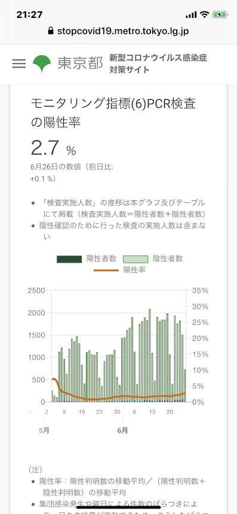237x514 pixels.
Task: Tap the green Tokyo ginkgo leaf logo
Action: pos(42,63)
